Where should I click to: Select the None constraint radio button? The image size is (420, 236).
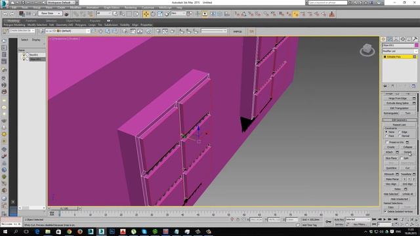pos(387,132)
